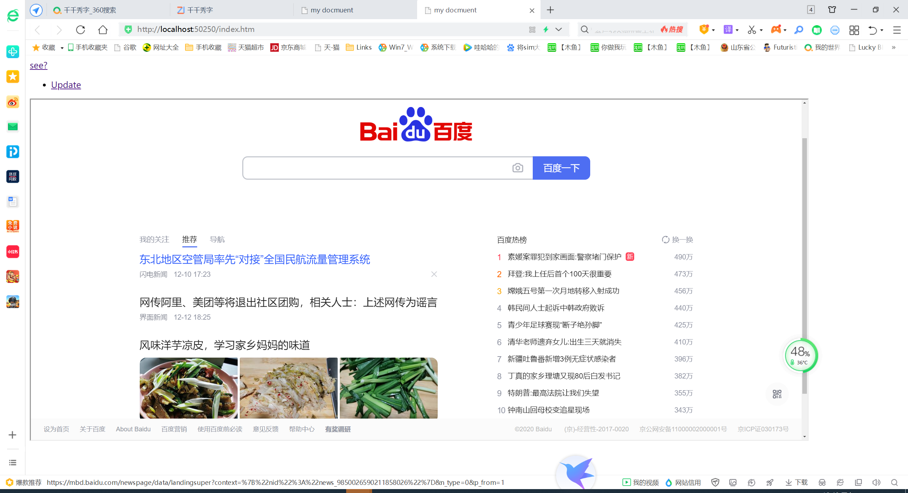Switch to the 千千秀字_360搜索 tab
This screenshot has width=908, height=493.
point(108,10)
